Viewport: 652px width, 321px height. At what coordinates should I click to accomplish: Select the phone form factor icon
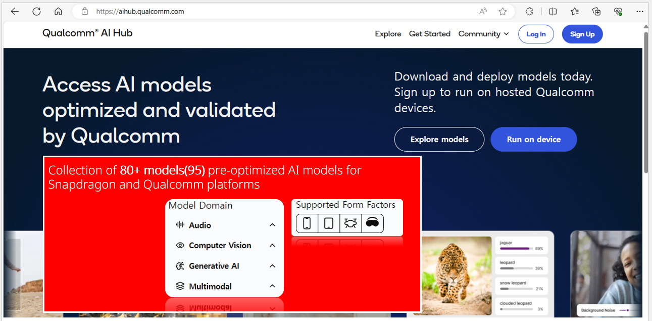pyautogui.click(x=307, y=223)
